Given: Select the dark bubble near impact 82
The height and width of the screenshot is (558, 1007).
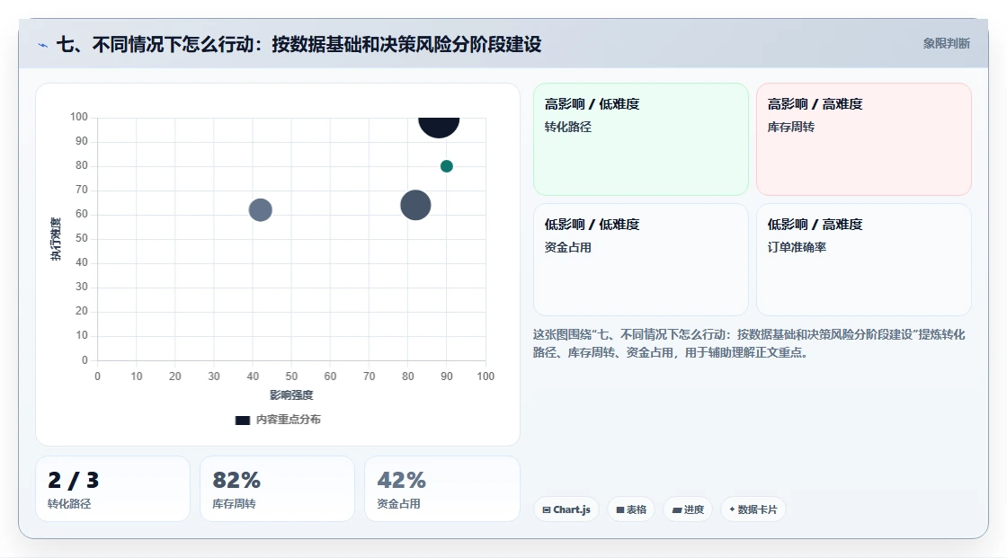Looking at the screenshot, I should coord(415,206).
